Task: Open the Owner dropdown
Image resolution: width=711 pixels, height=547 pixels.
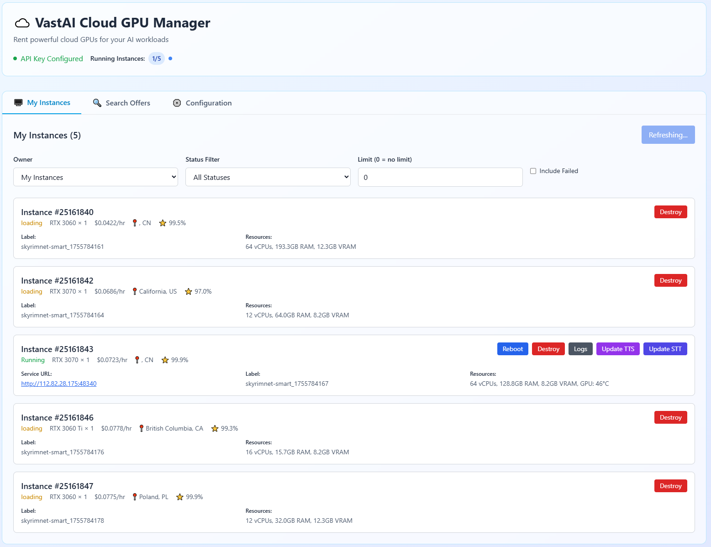Action: [x=95, y=177]
